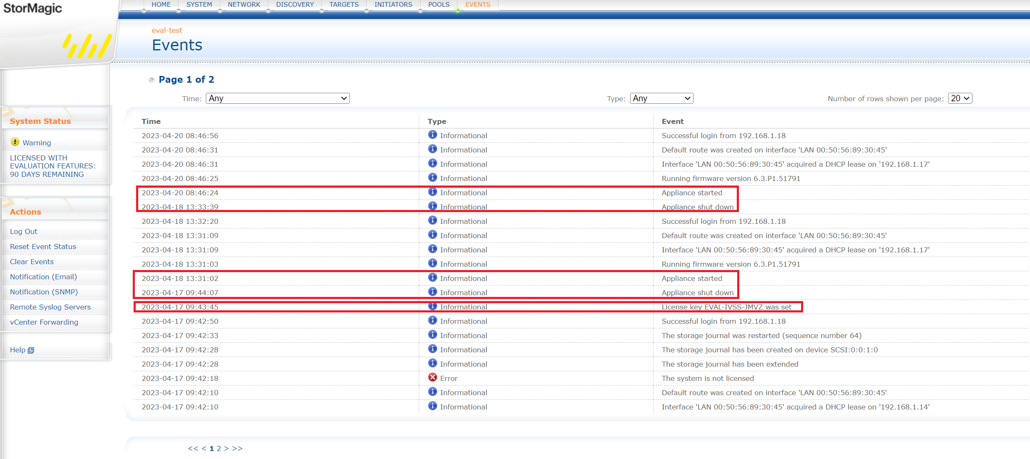Click the Clear Events link

[32, 262]
